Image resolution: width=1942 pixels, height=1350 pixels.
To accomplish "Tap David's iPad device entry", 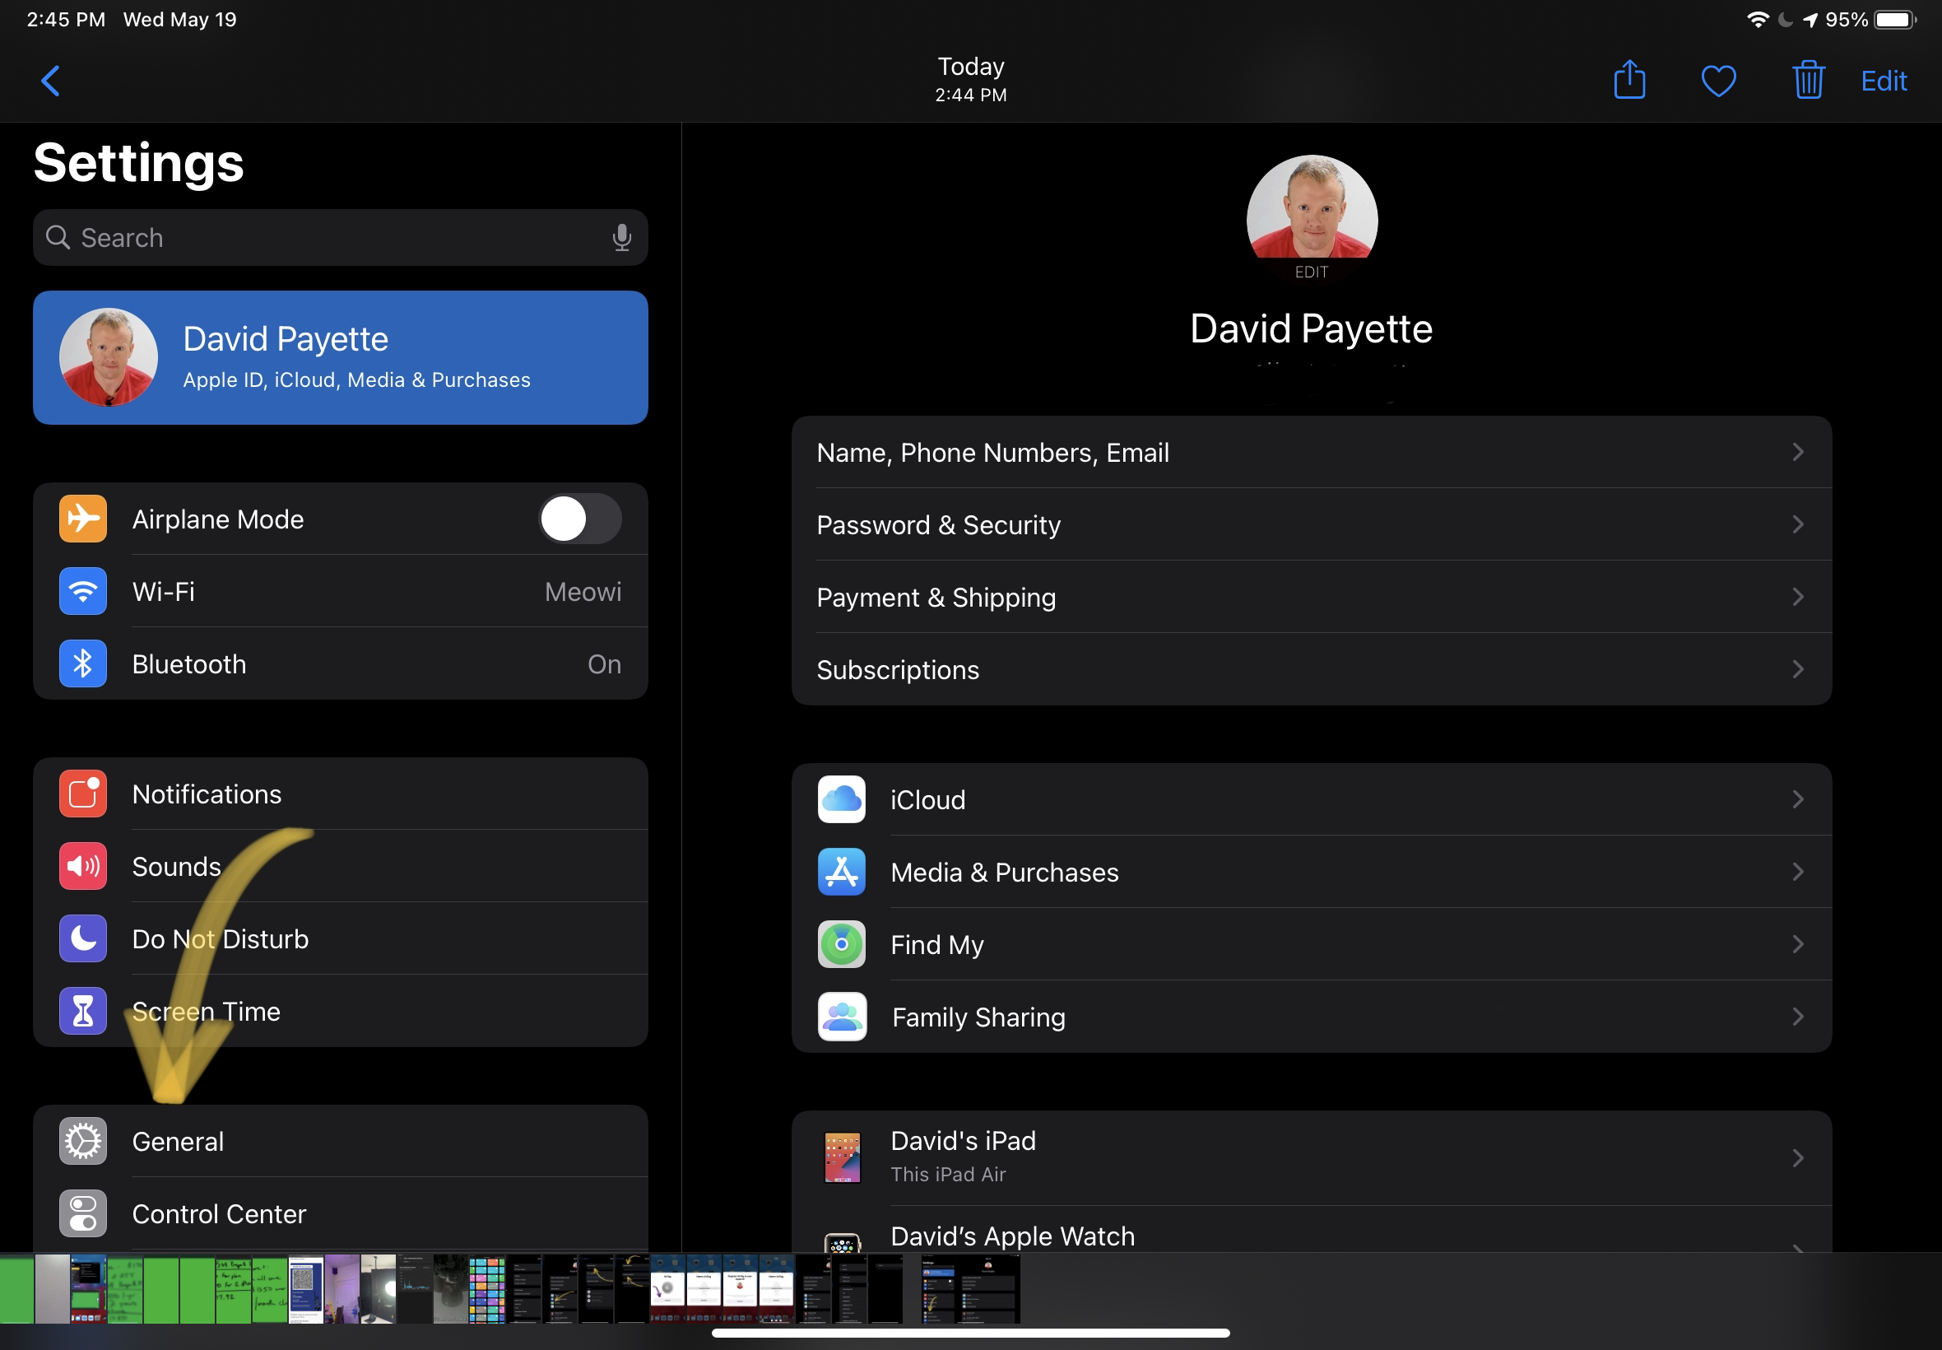I will [1310, 1155].
